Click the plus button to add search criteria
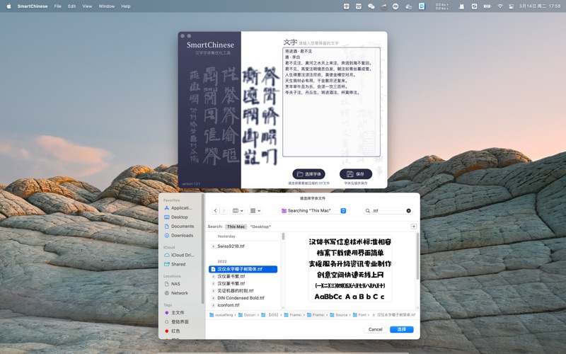This screenshot has width=566, height=354. click(x=414, y=227)
